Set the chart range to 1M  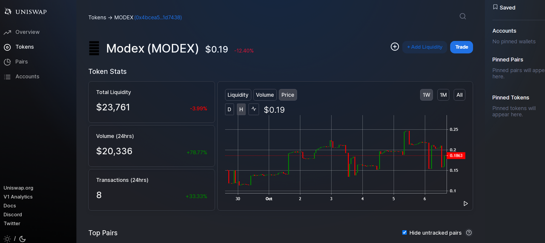(x=443, y=95)
